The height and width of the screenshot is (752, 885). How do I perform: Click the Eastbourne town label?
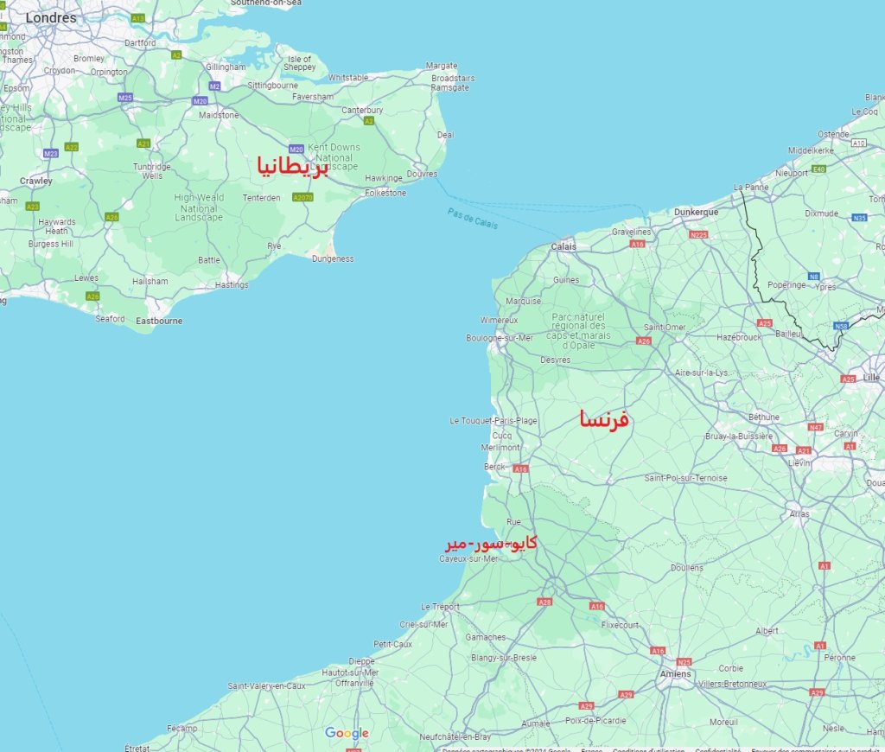(159, 321)
